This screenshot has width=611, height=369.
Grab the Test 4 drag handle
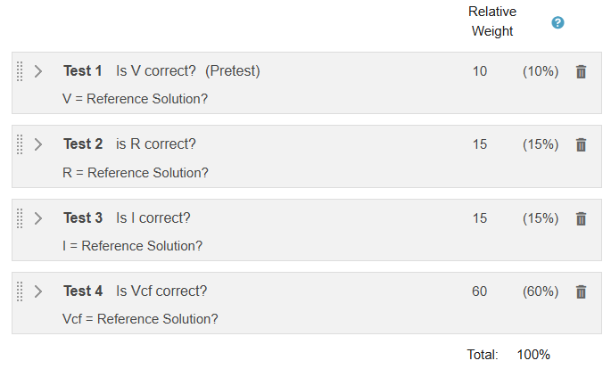coord(21,291)
